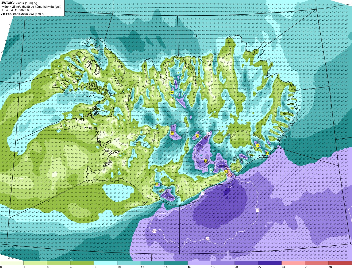
Task: Click the legend swatch between 18 and 20
Action: coord(223,263)
